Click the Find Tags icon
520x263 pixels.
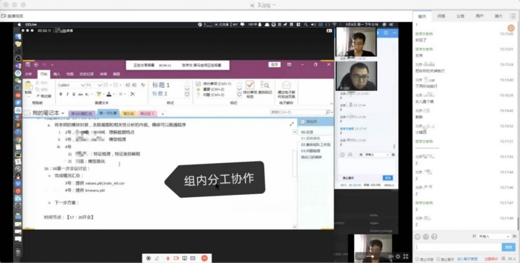(266, 85)
